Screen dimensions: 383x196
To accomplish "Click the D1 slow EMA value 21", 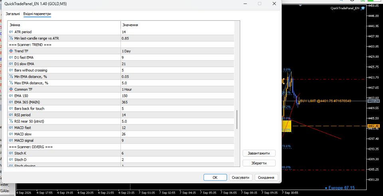I will click(x=177, y=64).
